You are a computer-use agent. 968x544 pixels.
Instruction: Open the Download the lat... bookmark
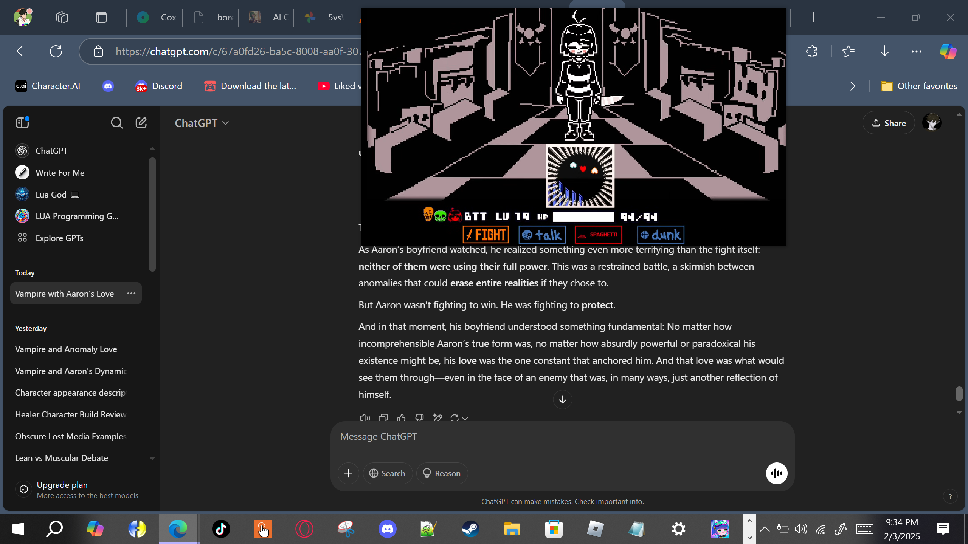click(x=250, y=86)
